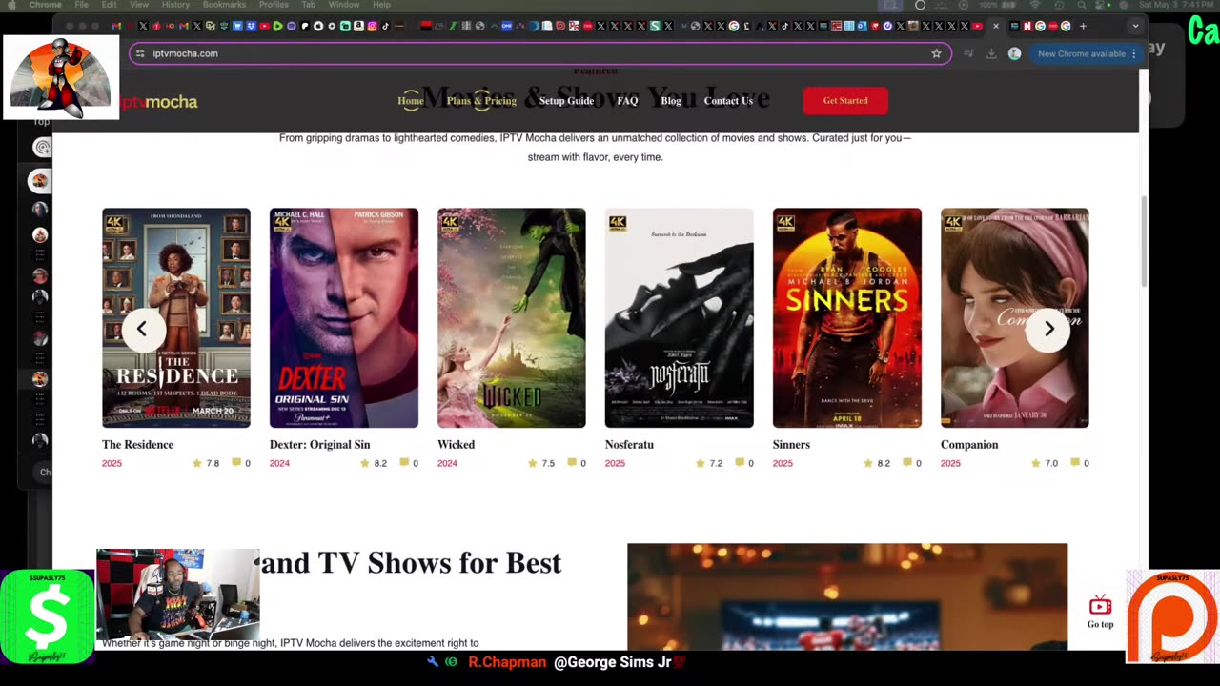
Task: Open The Residence title link
Action: pyautogui.click(x=137, y=444)
